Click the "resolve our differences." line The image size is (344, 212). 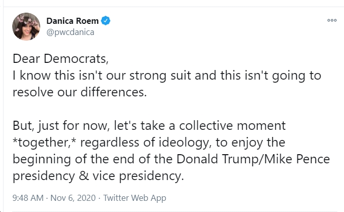(x=79, y=92)
